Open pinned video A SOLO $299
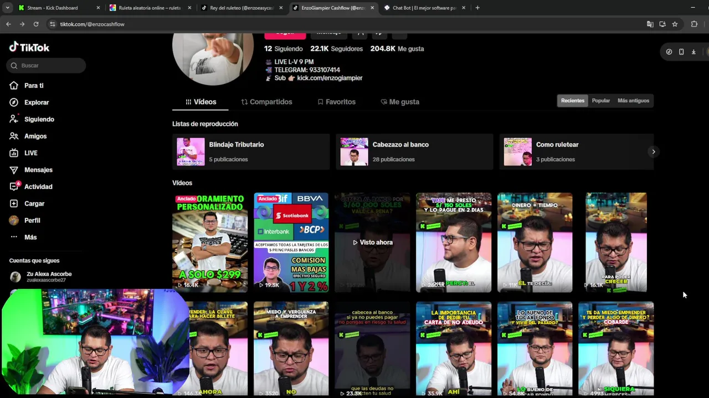 [x=209, y=242]
